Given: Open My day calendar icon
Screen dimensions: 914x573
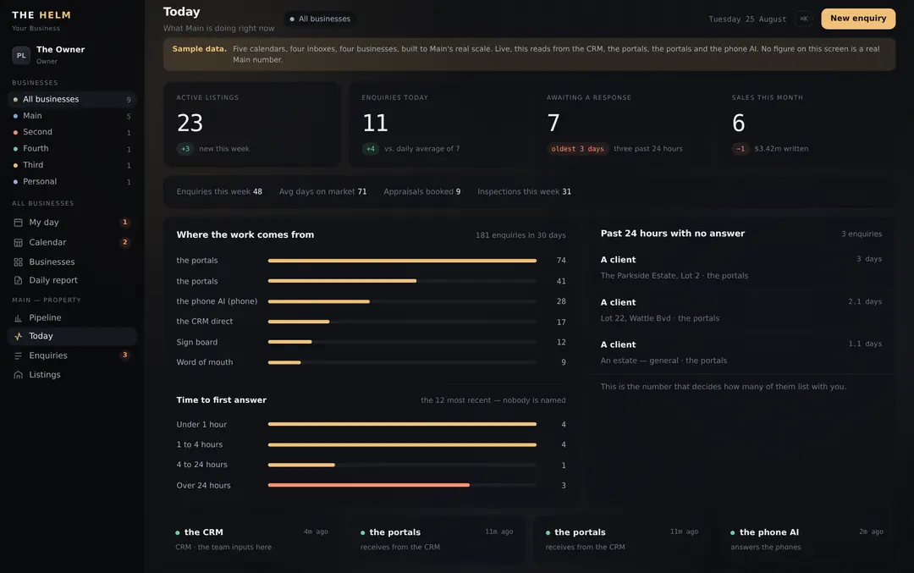Looking at the screenshot, I should click(x=18, y=223).
